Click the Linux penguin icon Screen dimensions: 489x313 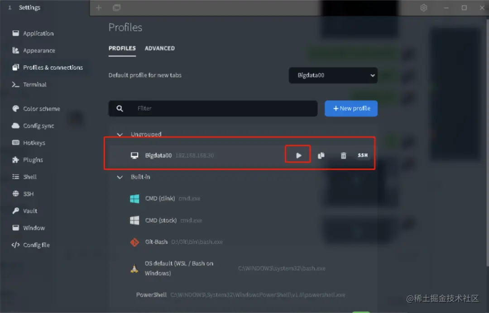coord(134,268)
